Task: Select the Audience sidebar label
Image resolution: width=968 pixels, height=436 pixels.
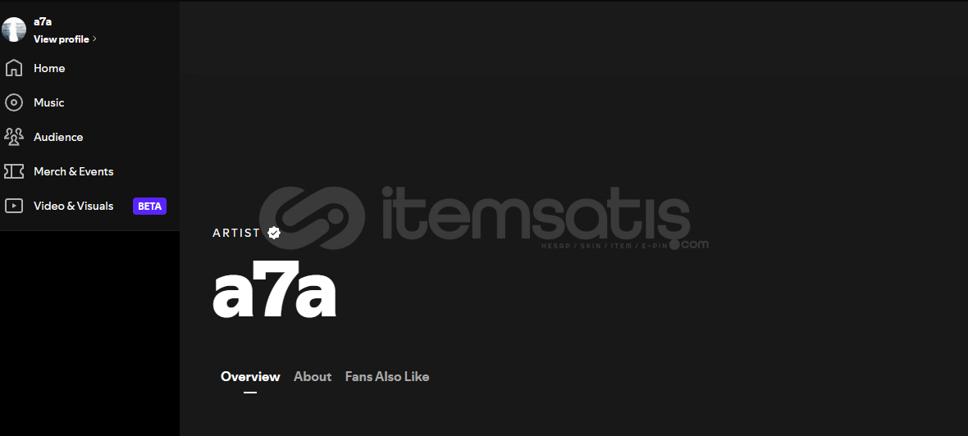Action: (58, 137)
